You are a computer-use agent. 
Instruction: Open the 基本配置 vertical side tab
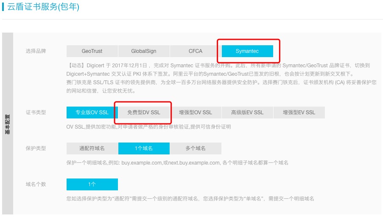pyautogui.click(x=8, y=124)
